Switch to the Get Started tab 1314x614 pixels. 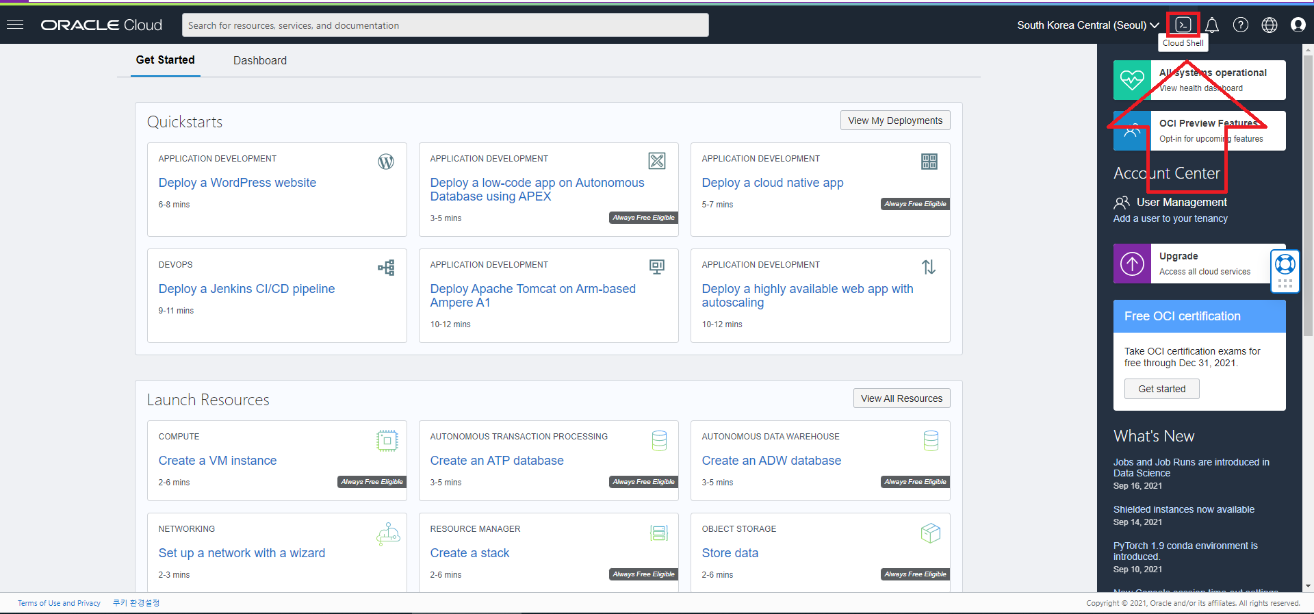[165, 60]
